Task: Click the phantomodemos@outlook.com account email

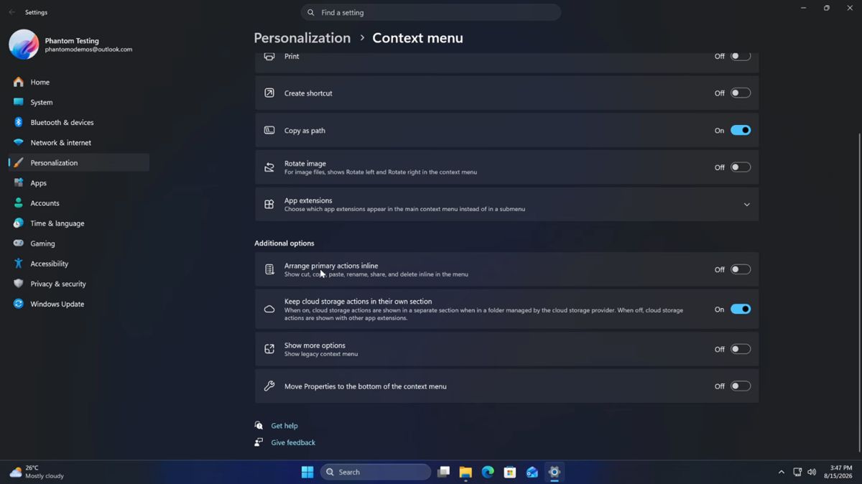Action: coord(88,50)
